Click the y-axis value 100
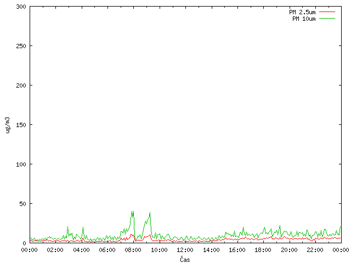Screen dimensions: 351x263 pos(21,164)
